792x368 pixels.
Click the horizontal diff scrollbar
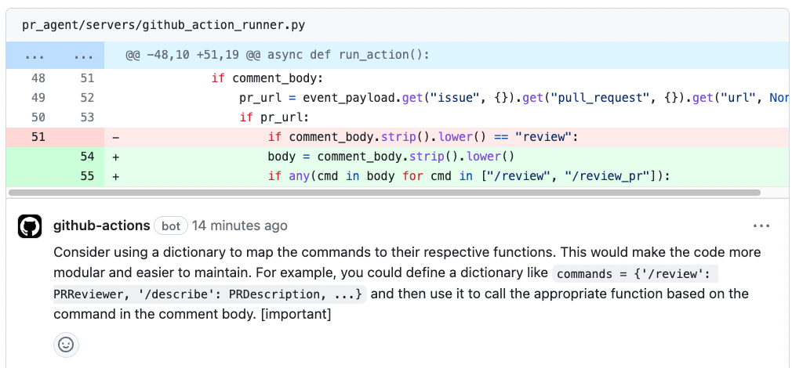point(384,193)
